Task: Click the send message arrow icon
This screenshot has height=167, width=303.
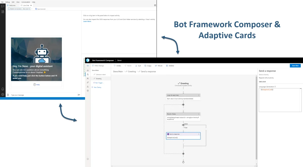Action: 79,95
